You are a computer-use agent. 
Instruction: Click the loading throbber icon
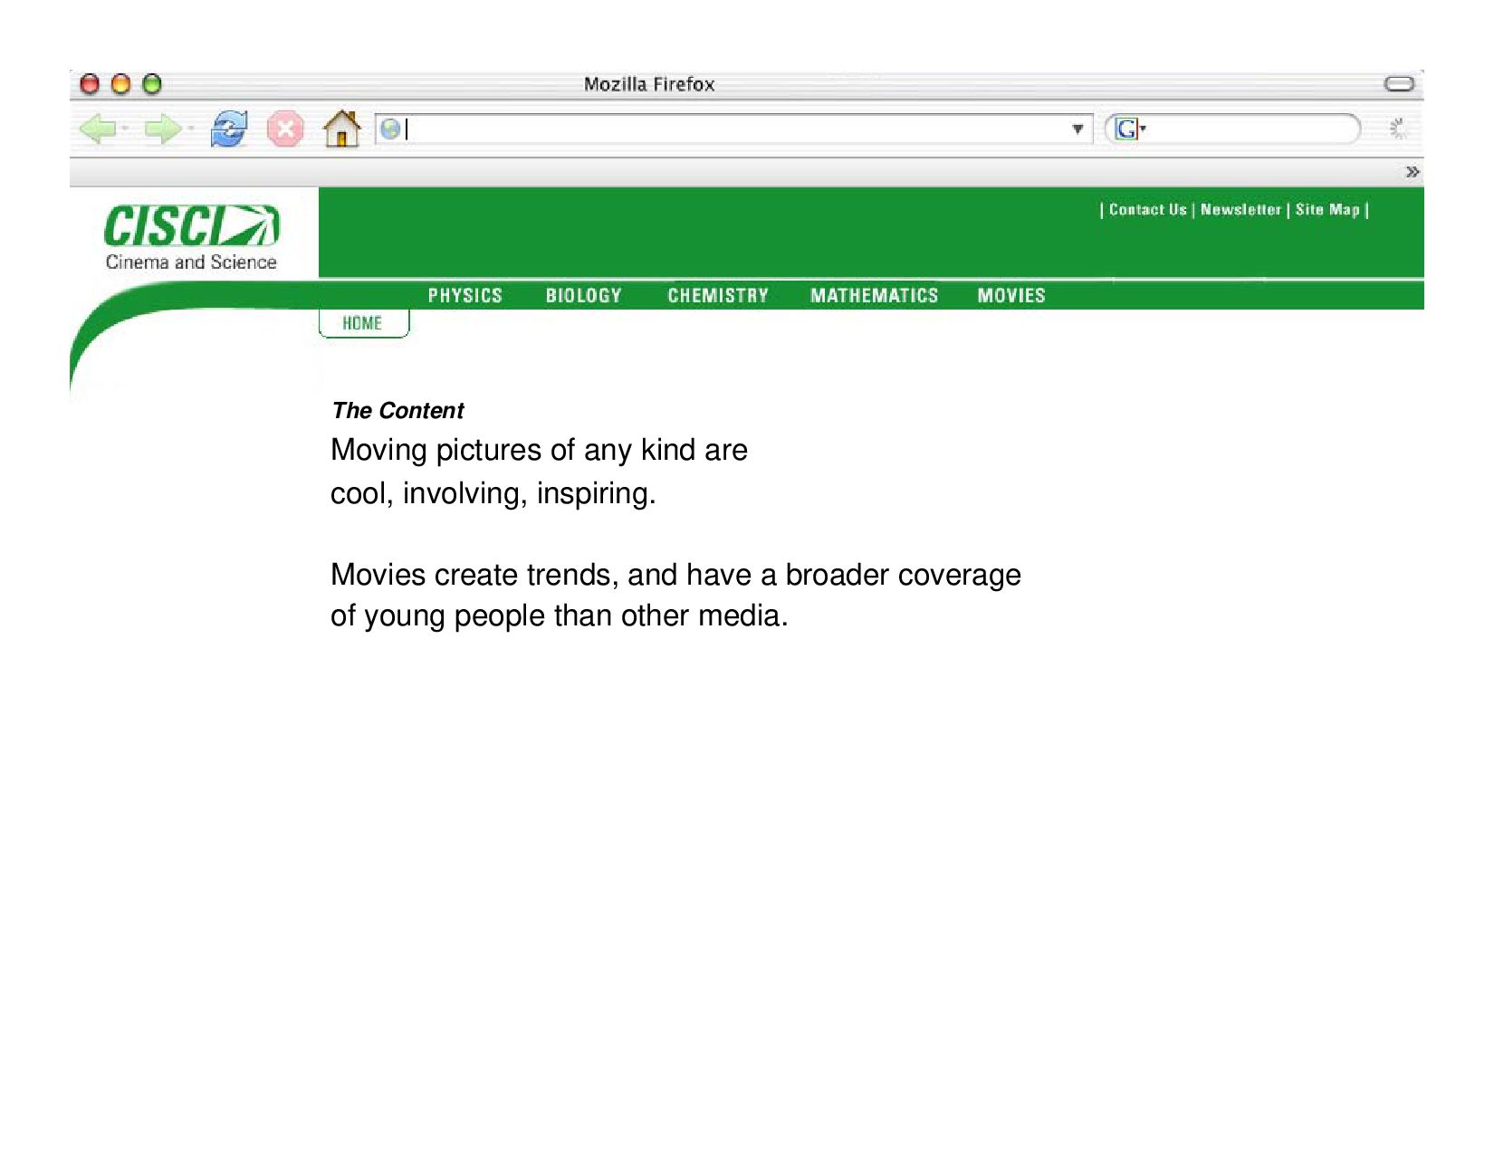(1398, 129)
